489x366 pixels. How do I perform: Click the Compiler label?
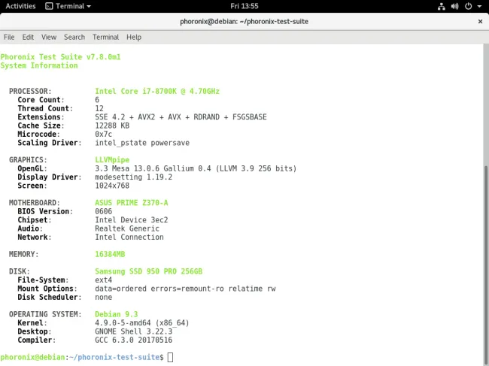point(37,340)
